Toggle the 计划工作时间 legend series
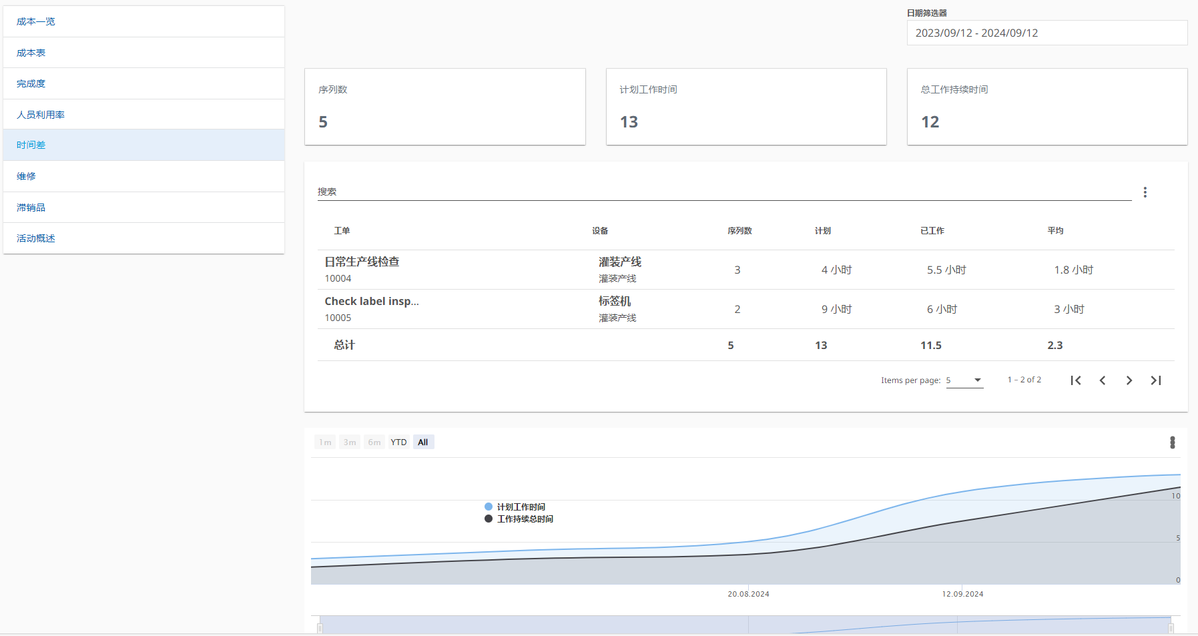The image size is (1198, 636). pos(521,507)
